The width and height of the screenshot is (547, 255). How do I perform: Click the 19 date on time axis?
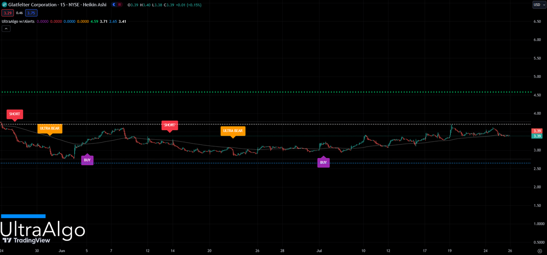(449, 251)
